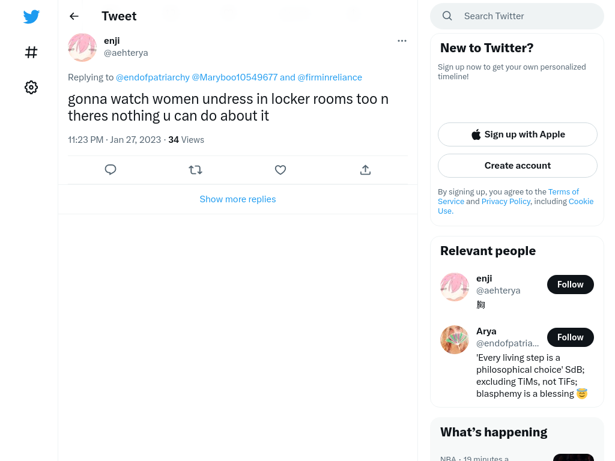Click Sign up with Apple button
Viewport: 615px width, 461px height.
coord(518,134)
